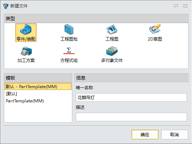The image size is (192, 144).
Task: Click the ZW3D app logo in title bar
Action: tap(6, 6)
